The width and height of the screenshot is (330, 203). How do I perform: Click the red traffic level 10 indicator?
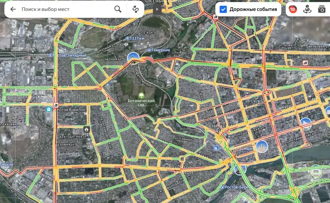tap(292, 9)
